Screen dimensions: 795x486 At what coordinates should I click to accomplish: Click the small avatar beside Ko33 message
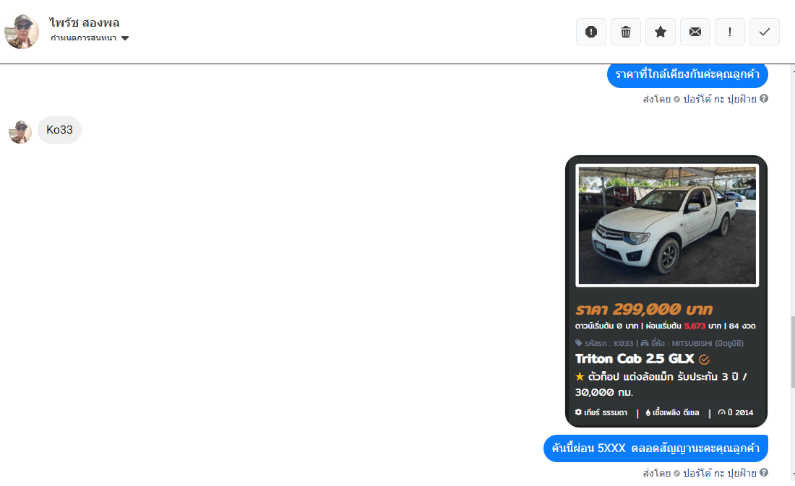click(20, 131)
